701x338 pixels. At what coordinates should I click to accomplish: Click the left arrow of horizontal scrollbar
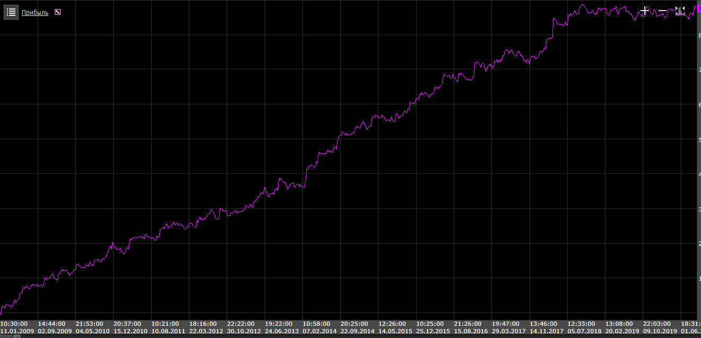16,336
